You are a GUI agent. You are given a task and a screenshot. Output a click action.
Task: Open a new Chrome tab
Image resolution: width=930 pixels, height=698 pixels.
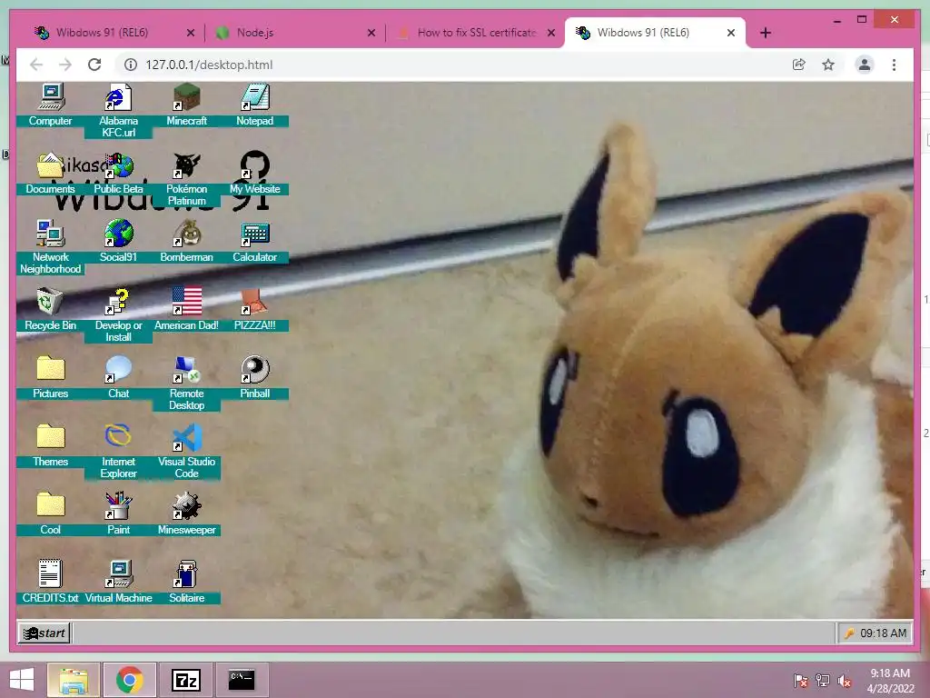pos(766,33)
